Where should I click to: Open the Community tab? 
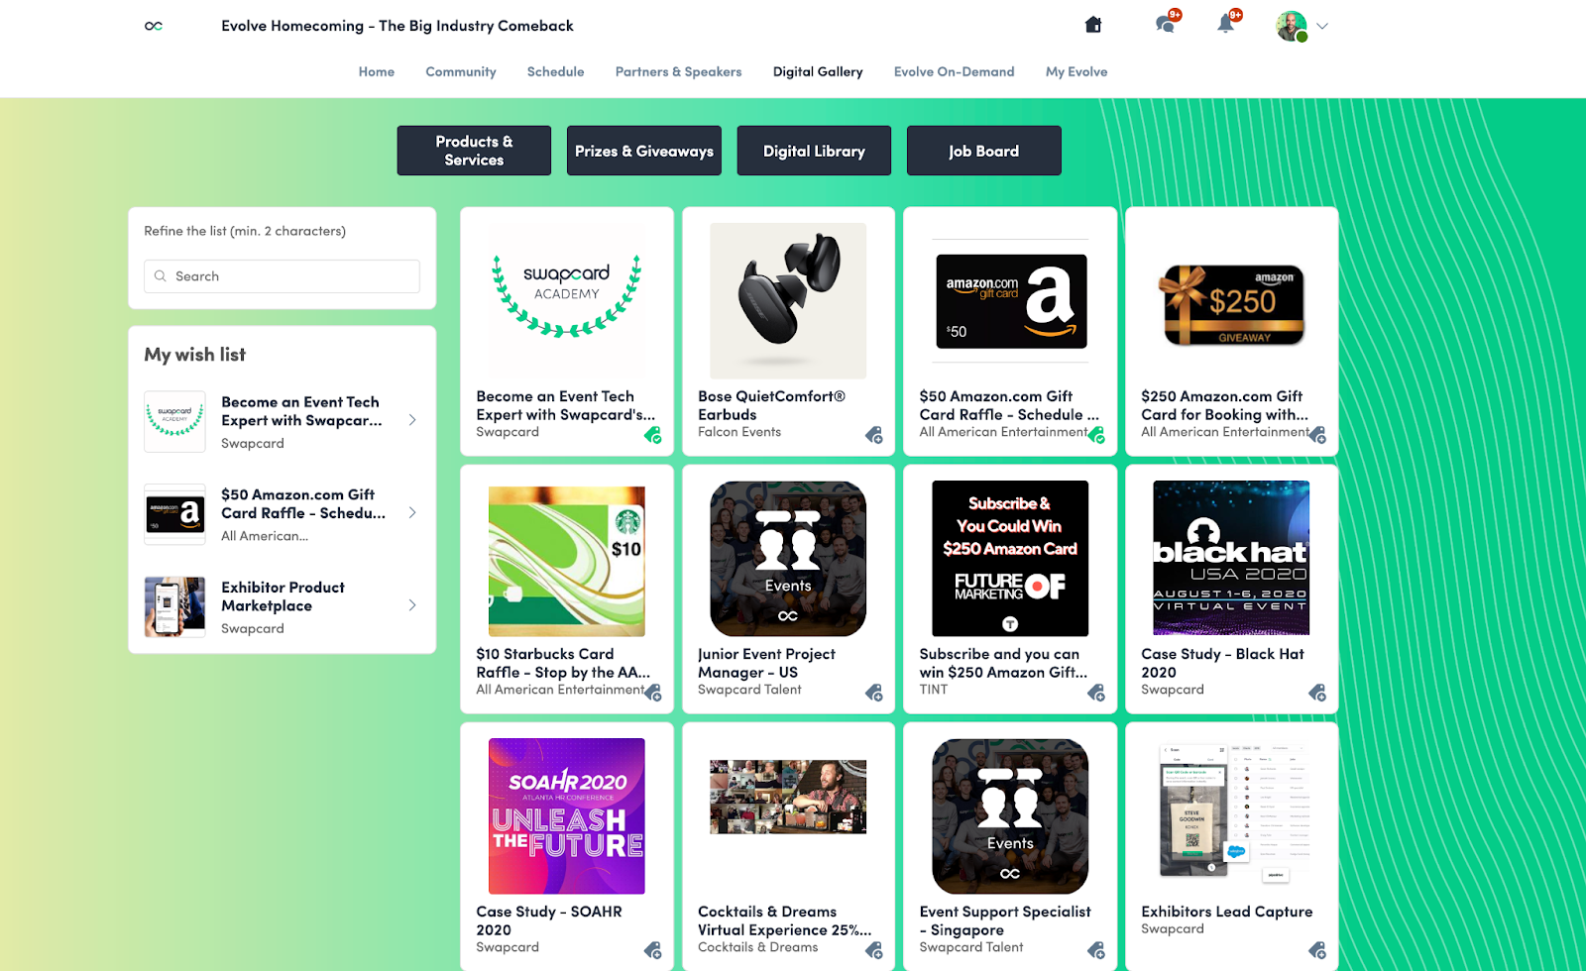click(461, 71)
